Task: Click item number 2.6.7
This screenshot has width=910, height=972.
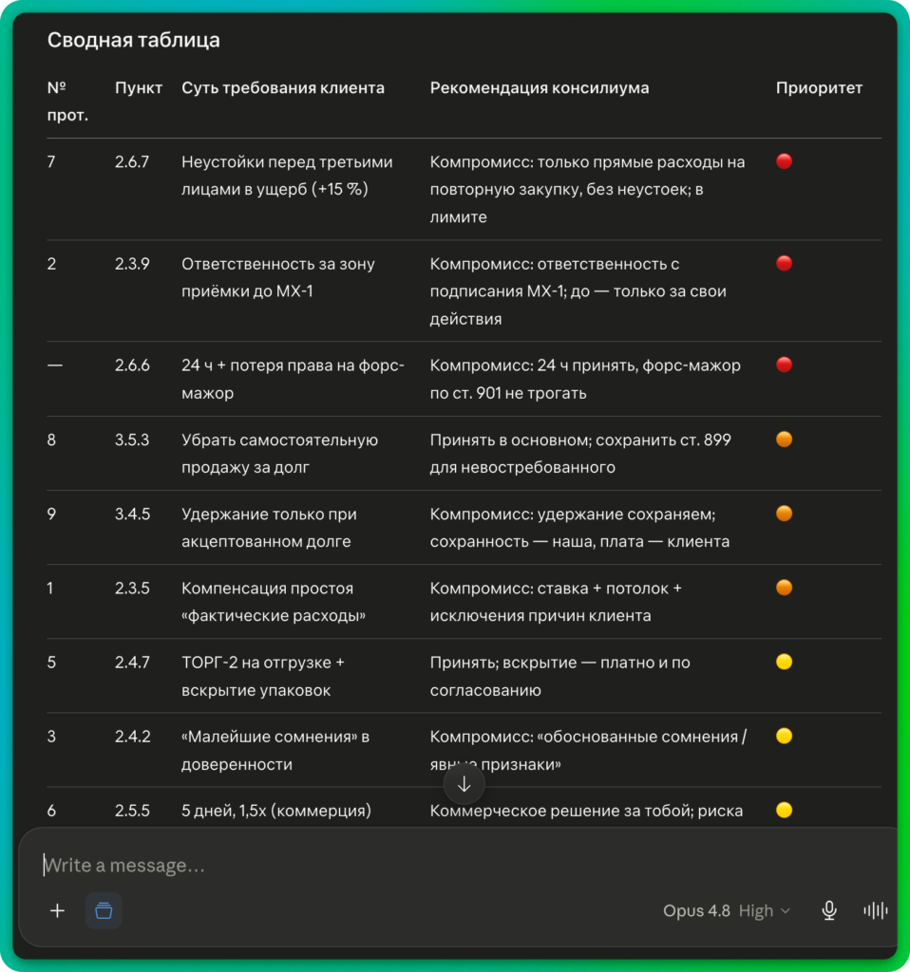Action: (x=132, y=162)
